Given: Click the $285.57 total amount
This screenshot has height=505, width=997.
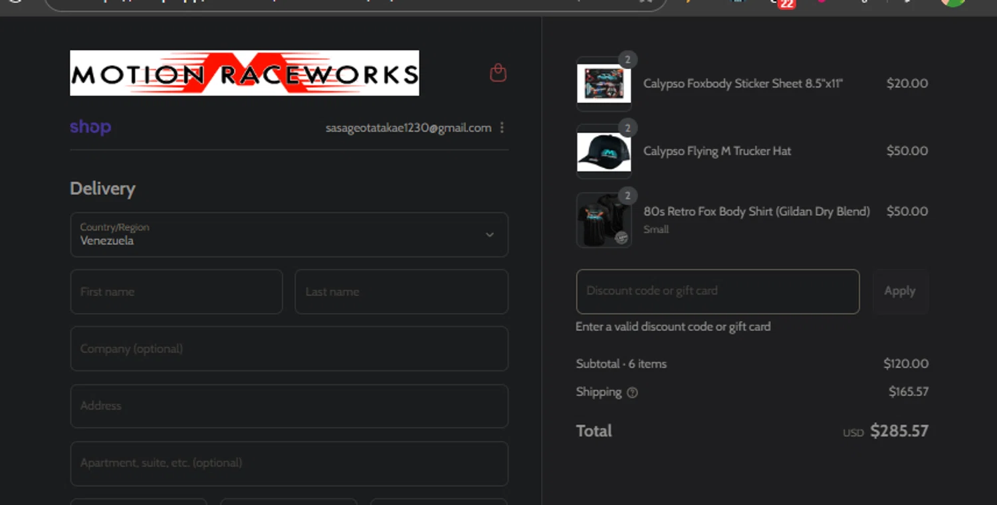Looking at the screenshot, I should (x=899, y=431).
